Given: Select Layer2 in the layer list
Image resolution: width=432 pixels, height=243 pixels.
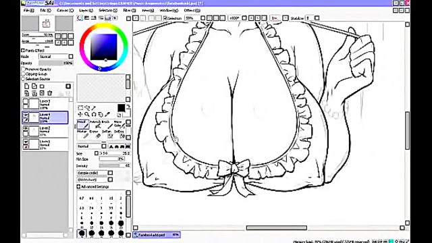Looking at the screenshot, I should [45, 131].
